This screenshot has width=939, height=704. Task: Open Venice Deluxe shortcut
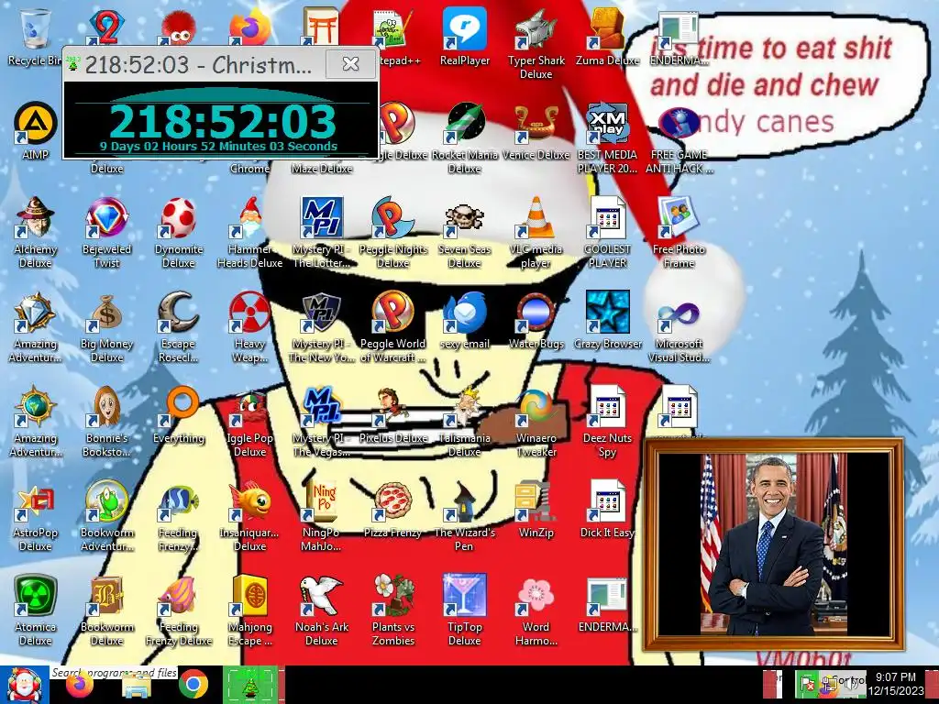[536, 132]
